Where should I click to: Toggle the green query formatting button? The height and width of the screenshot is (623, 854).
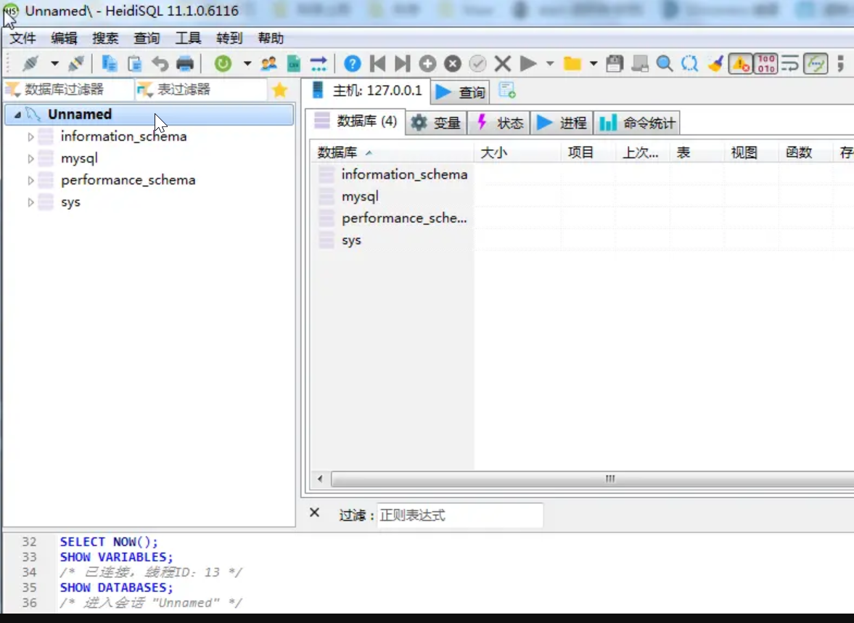point(816,64)
